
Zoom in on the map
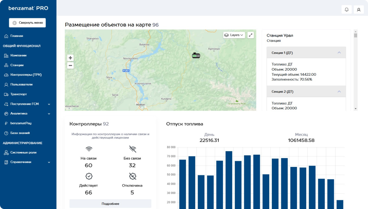tap(70, 58)
